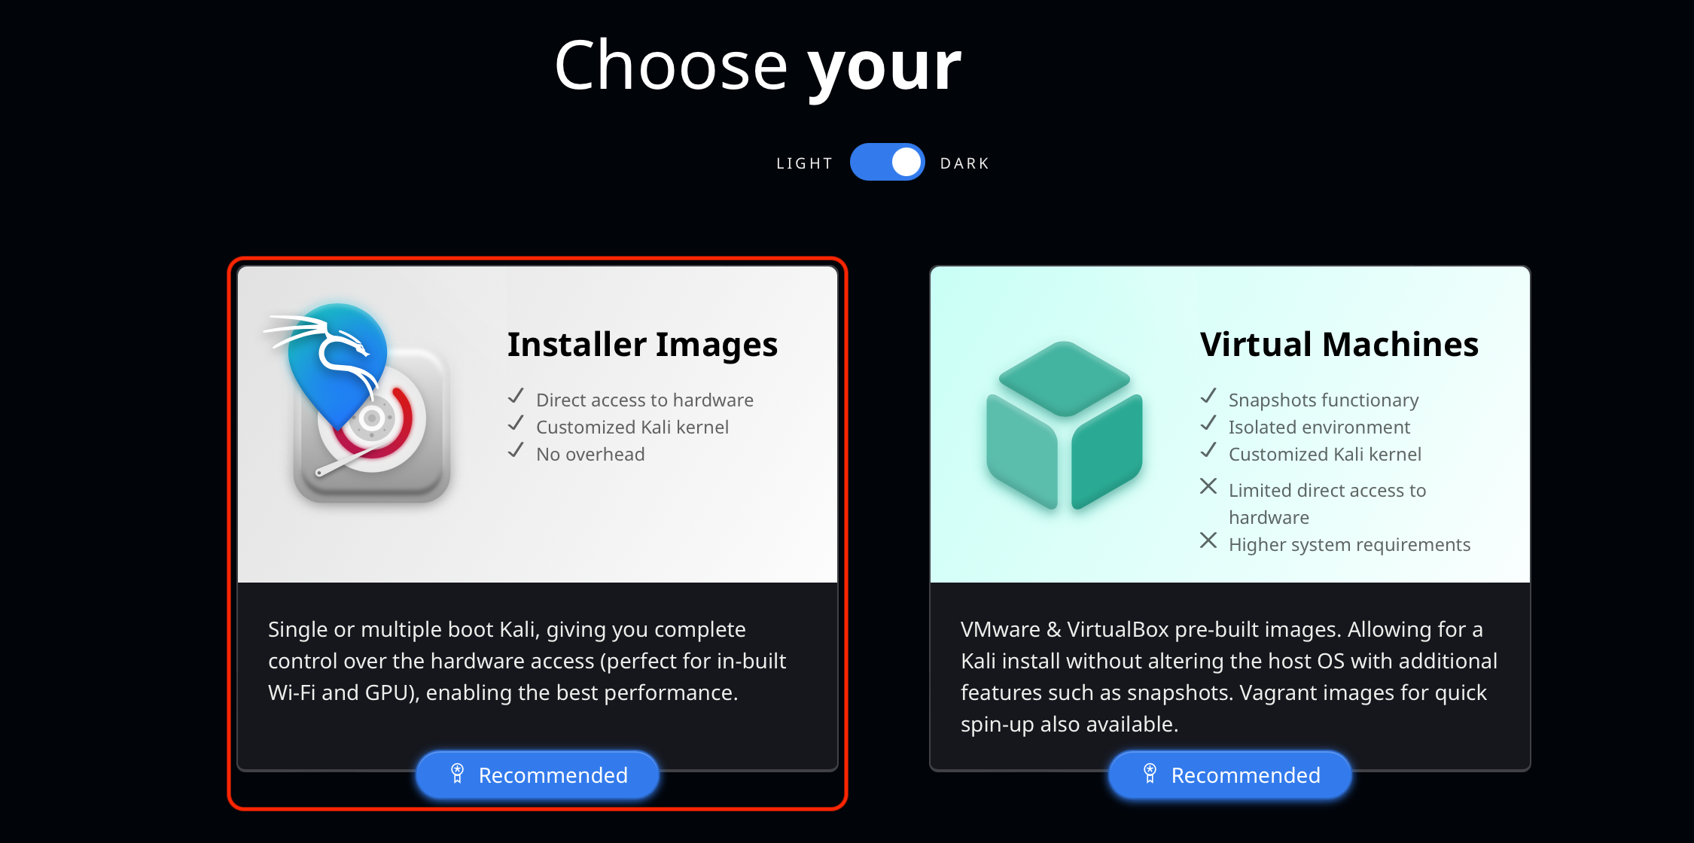This screenshot has height=843, width=1694.
Task: Click Recommended button under Virtual Machines
Action: 1230,775
